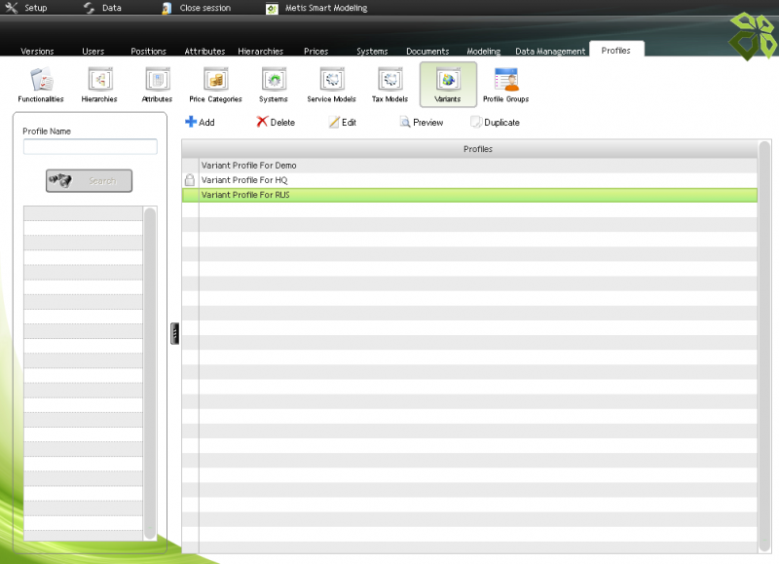Viewport: 779px width, 564px height.
Task: Duplicate the selected profile
Action: coord(495,123)
